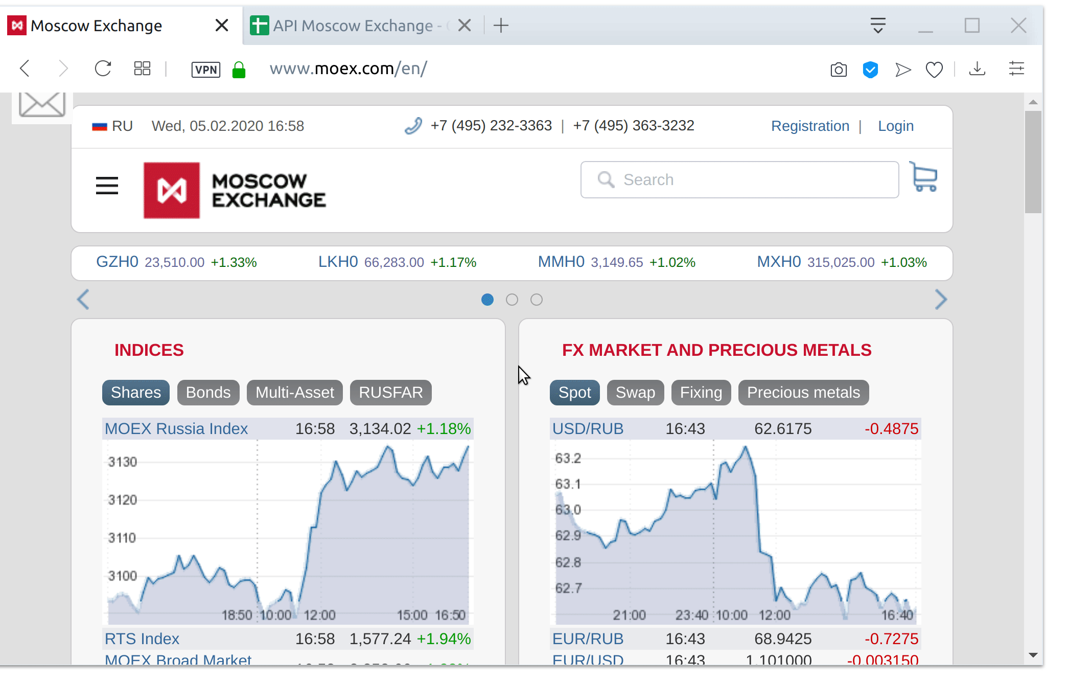Advance the ticker with the right chevron
Image resolution: width=1068 pixels, height=683 pixels.
(940, 300)
